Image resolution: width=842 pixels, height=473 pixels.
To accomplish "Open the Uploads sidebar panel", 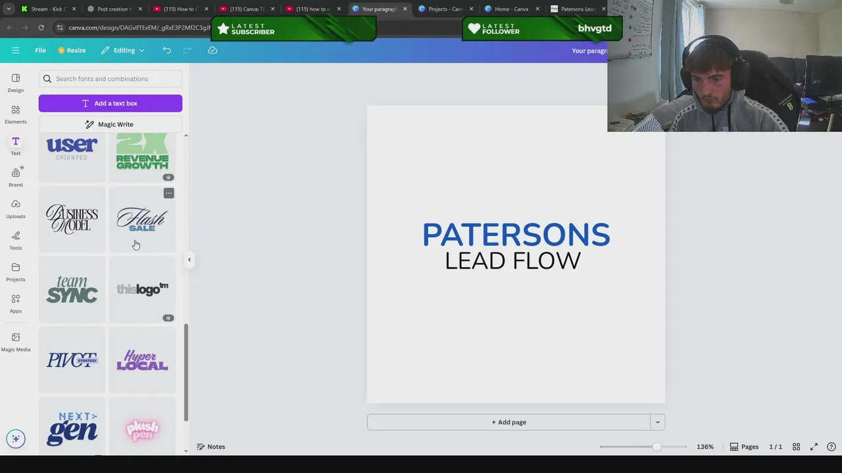I will pos(16,209).
